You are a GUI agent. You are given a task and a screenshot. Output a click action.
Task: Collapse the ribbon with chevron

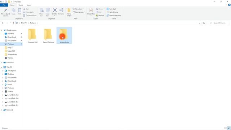pyautogui.click(x=226, y=5)
